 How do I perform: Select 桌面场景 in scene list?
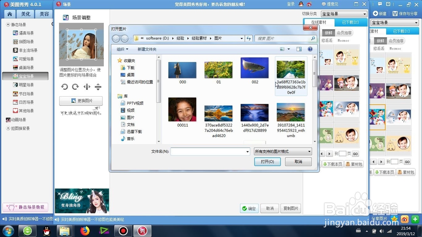click(23, 67)
